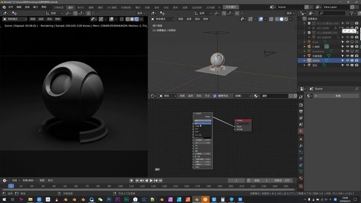Screen dimensions: 361x203
Task: Toggle the pin icon in properties header
Action: [x=356, y=89]
